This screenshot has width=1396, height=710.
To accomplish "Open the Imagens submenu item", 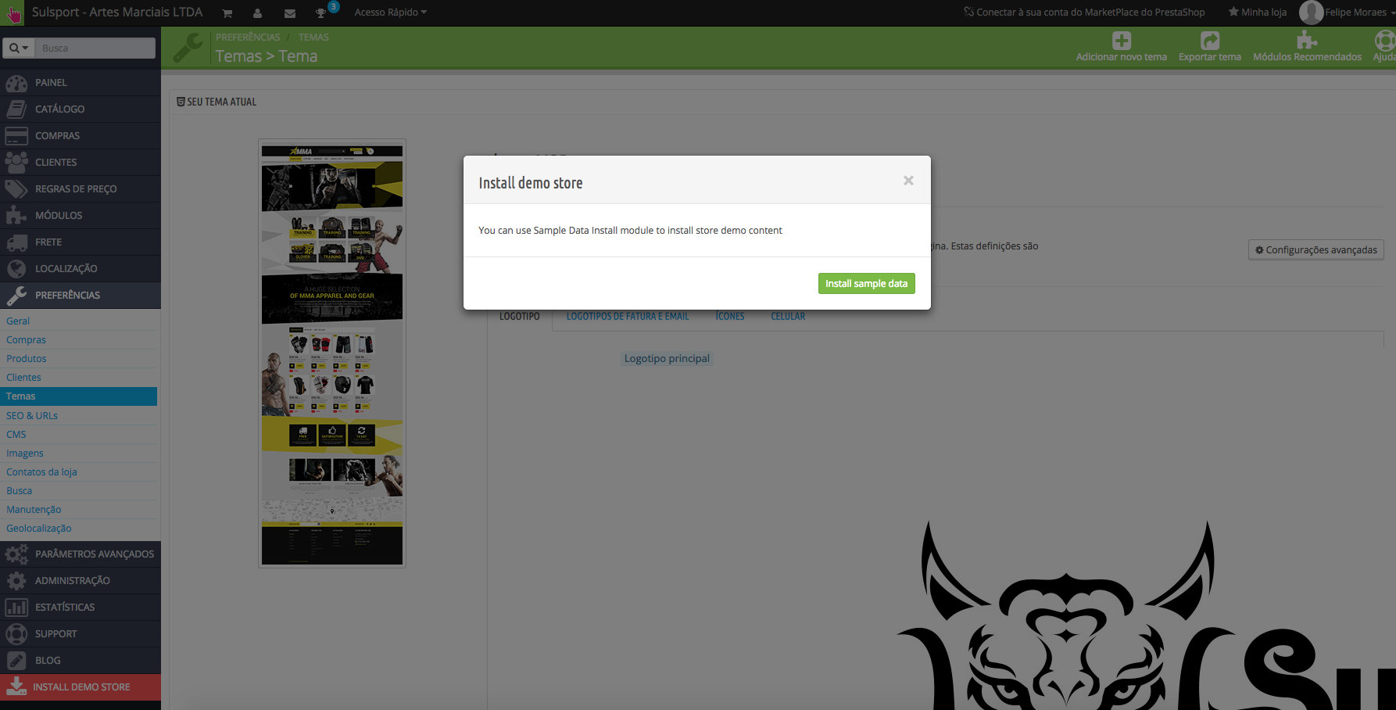I will (x=25, y=453).
